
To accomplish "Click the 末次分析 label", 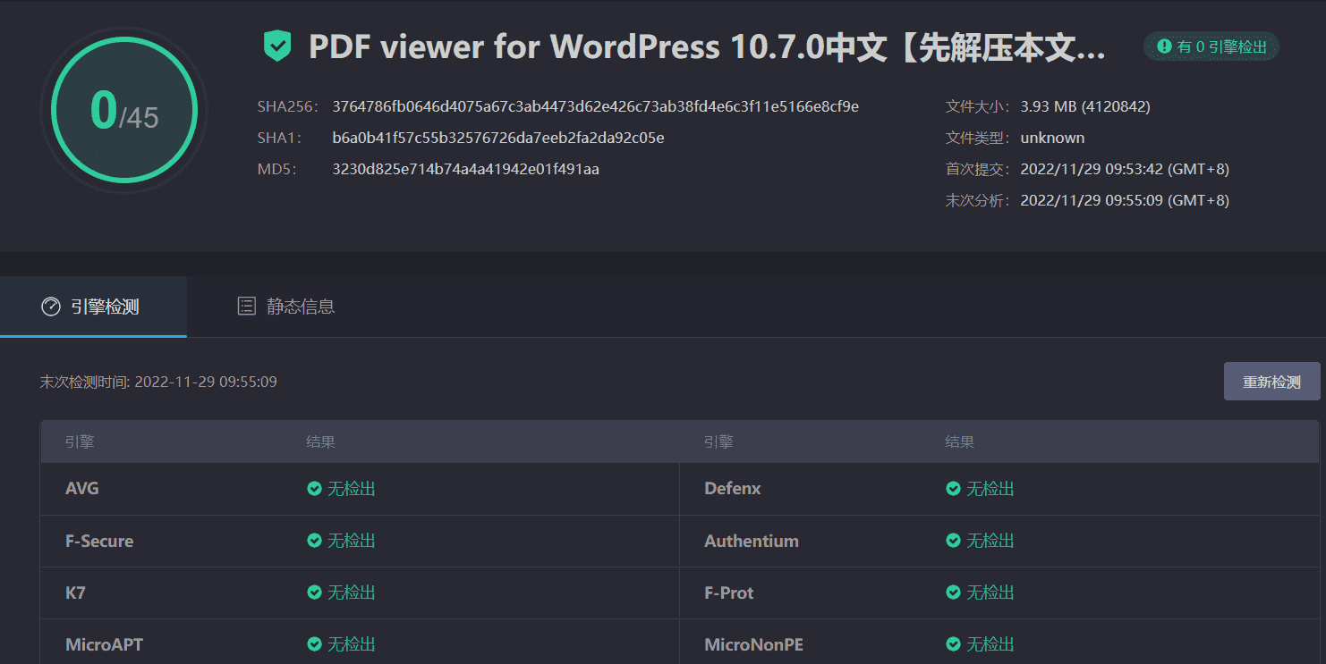I will [x=978, y=200].
